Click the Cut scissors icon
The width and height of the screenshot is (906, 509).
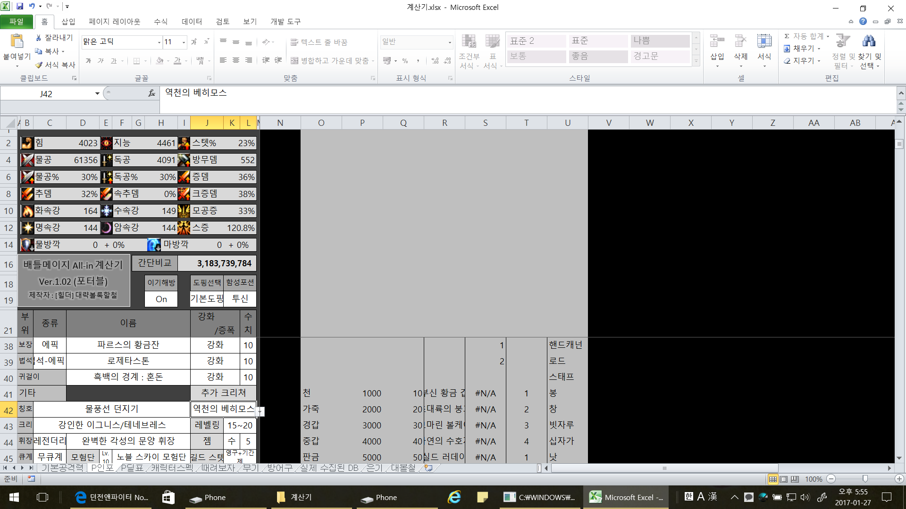[39, 38]
